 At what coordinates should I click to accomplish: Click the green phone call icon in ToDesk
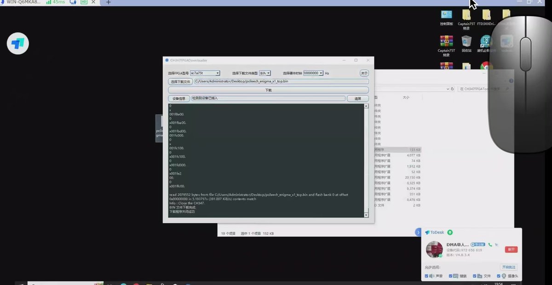tap(490, 245)
